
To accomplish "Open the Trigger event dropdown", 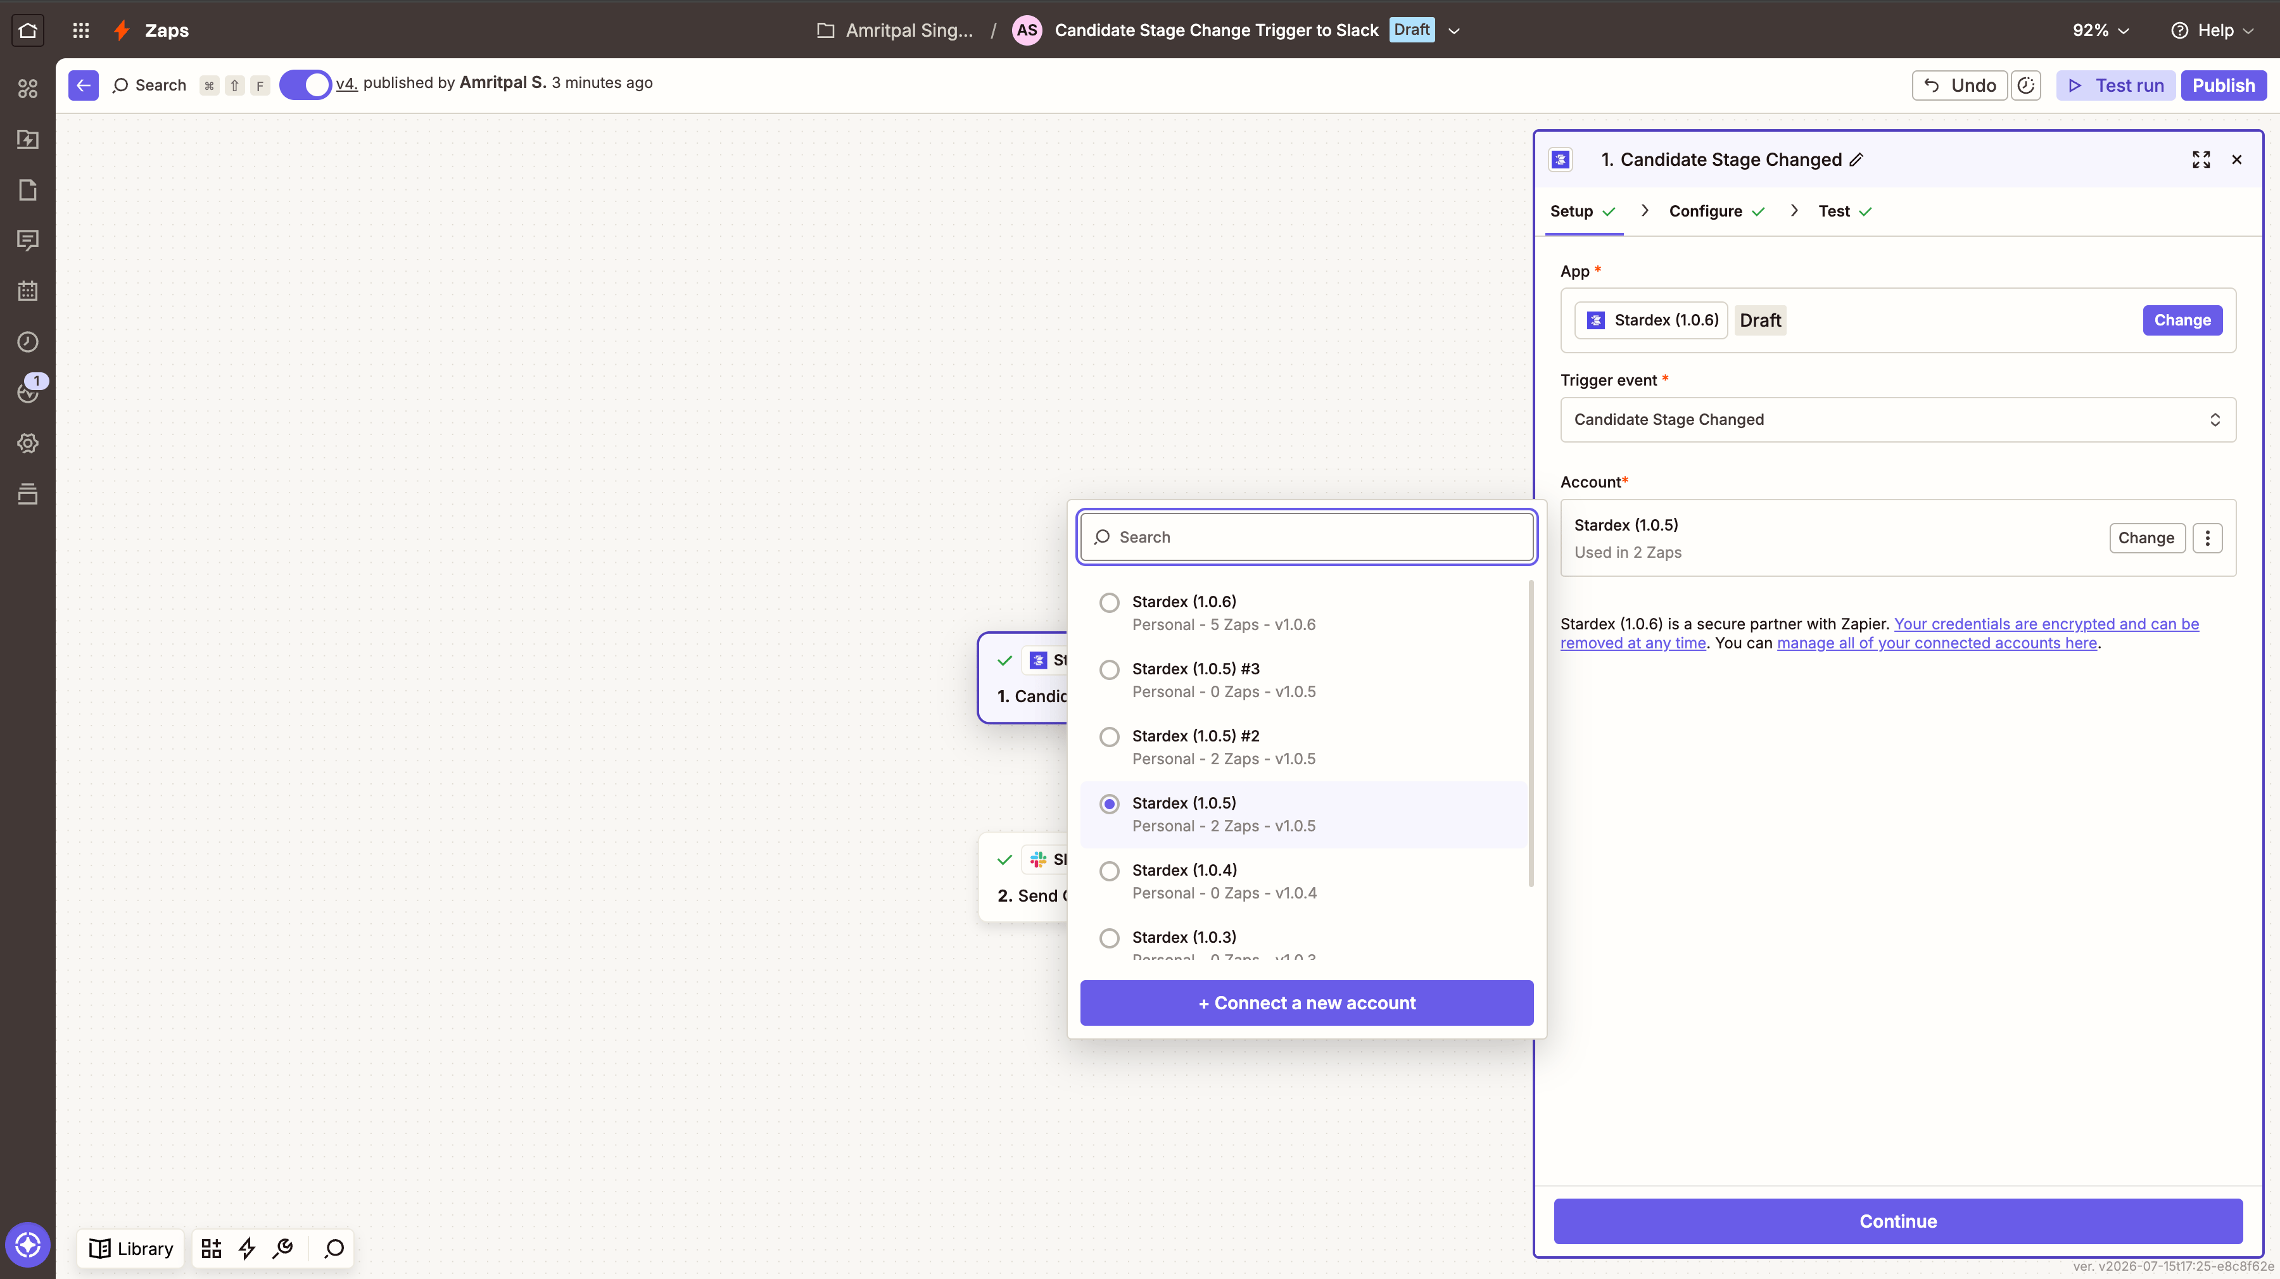I will (1897, 420).
